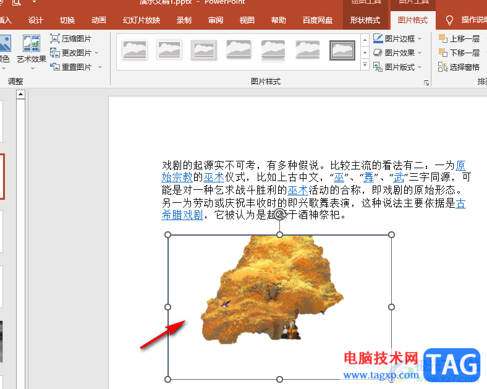Viewport: 487px width, 389px height.
Task: Click the Tell Me (操作说明) search box
Action: point(473,20)
